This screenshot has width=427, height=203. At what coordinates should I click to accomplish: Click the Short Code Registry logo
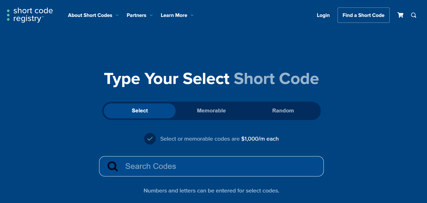click(33, 15)
